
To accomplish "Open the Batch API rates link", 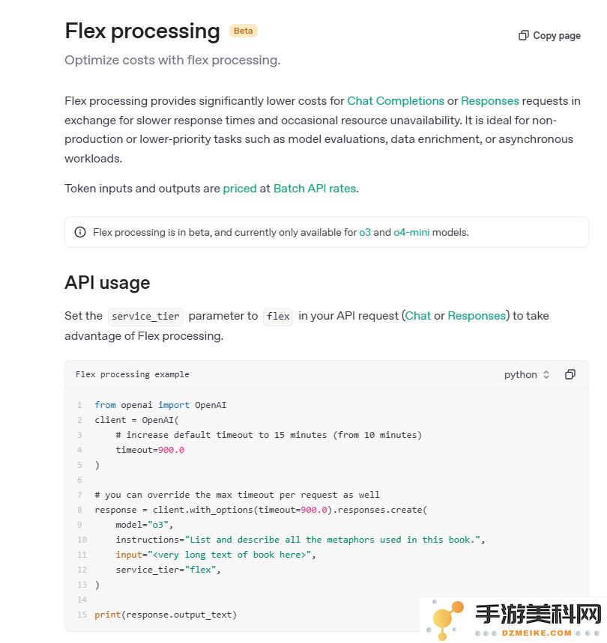I will click(315, 189).
